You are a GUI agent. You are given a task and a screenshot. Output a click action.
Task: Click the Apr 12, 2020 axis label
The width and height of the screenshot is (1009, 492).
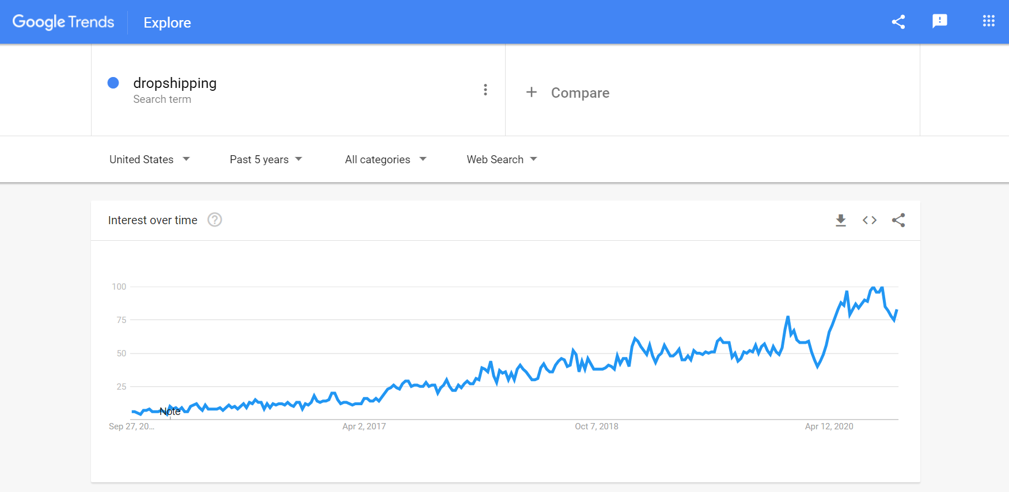click(x=829, y=426)
